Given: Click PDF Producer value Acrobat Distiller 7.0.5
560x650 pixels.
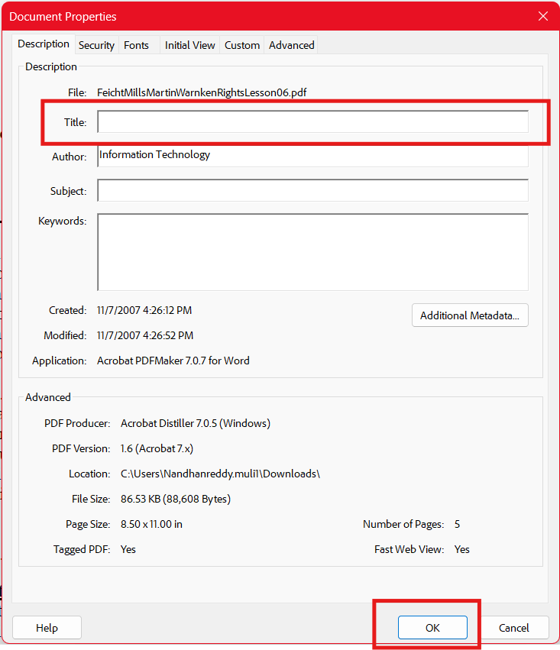Looking at the screenshot, I should click(x=196, y=423).
